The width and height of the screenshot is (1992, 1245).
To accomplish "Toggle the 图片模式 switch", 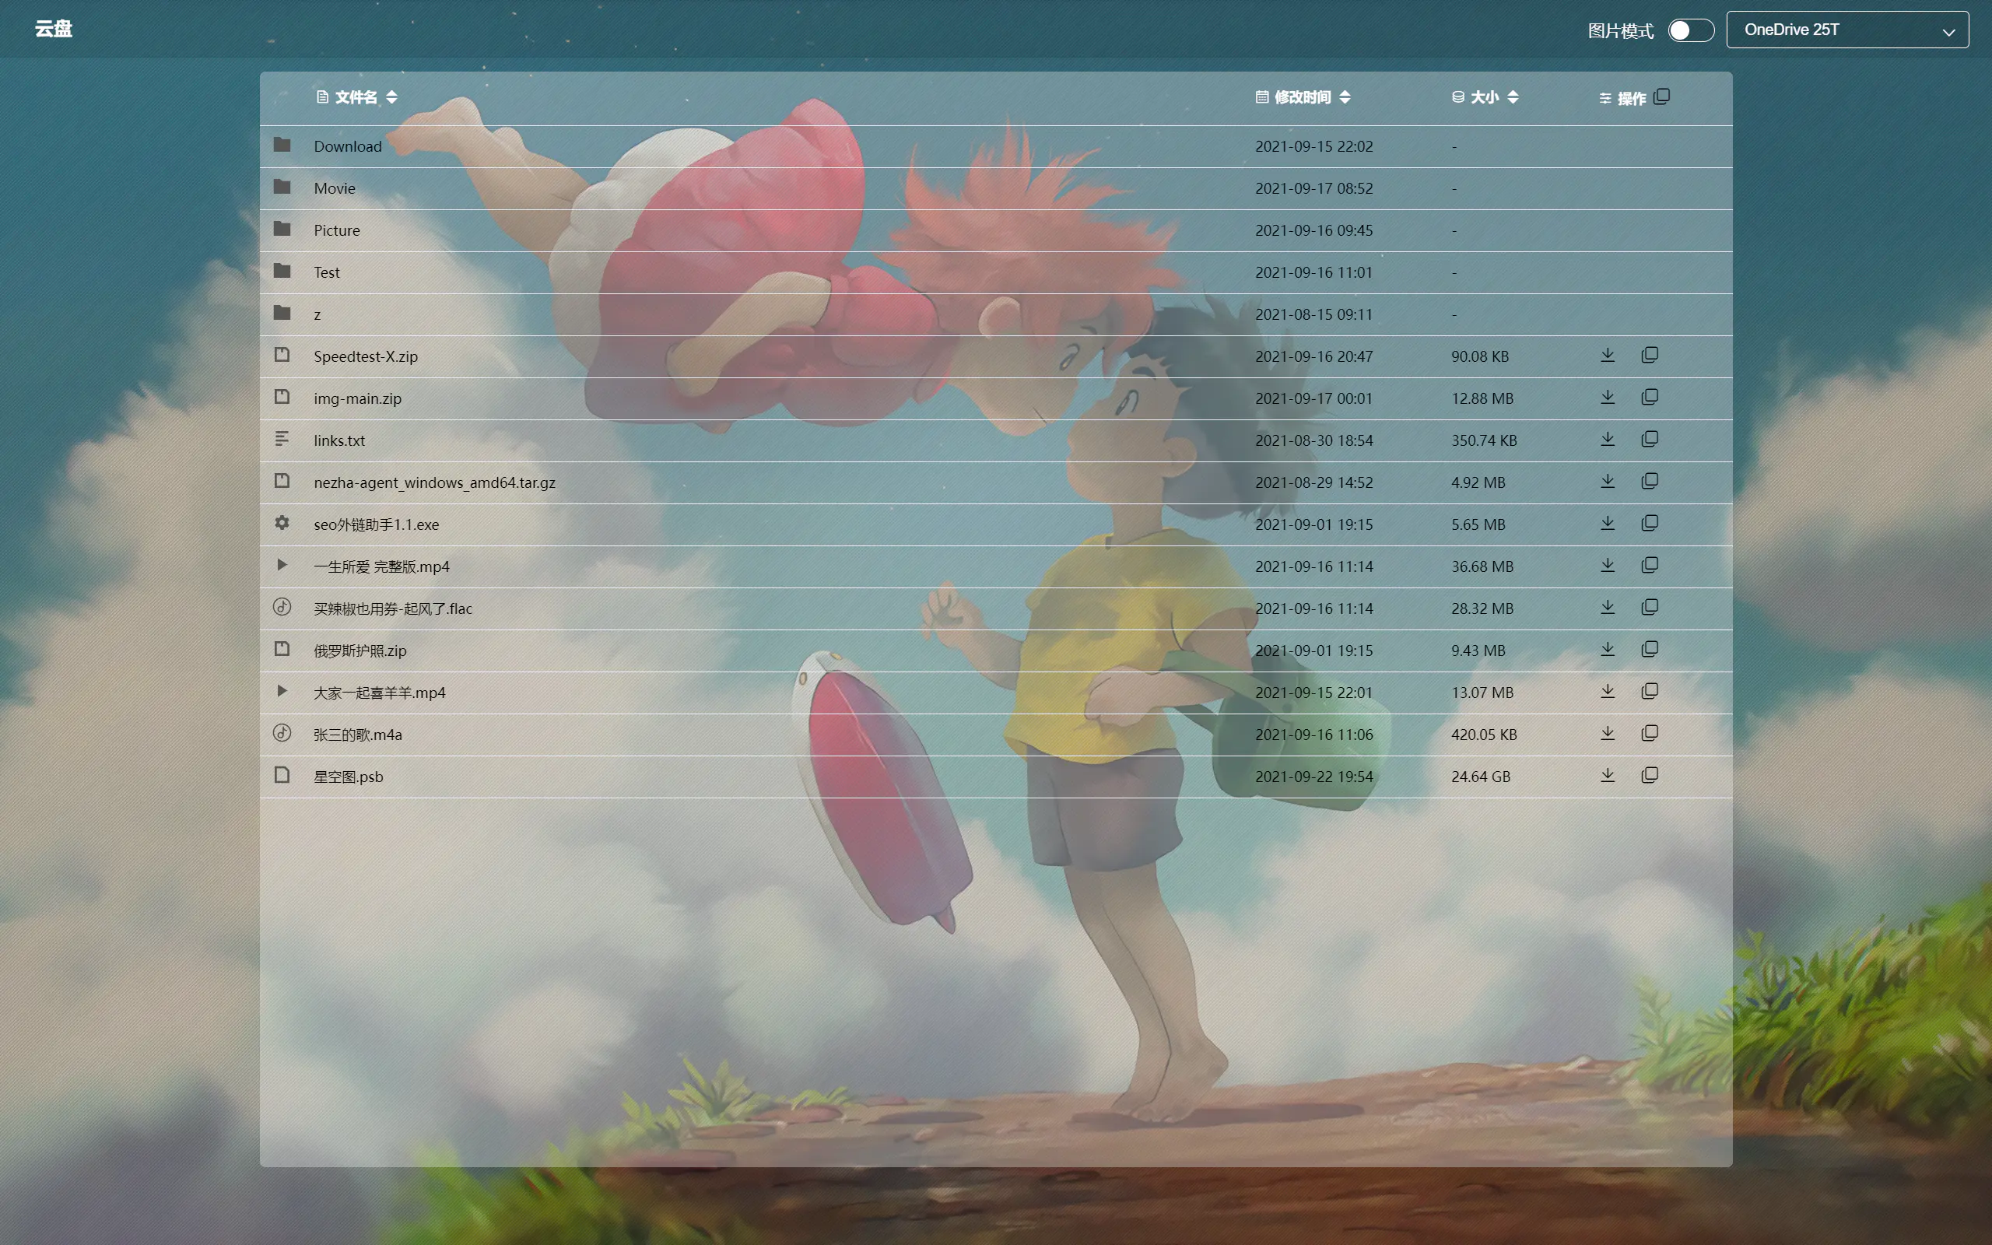I will coord(1690,30).
